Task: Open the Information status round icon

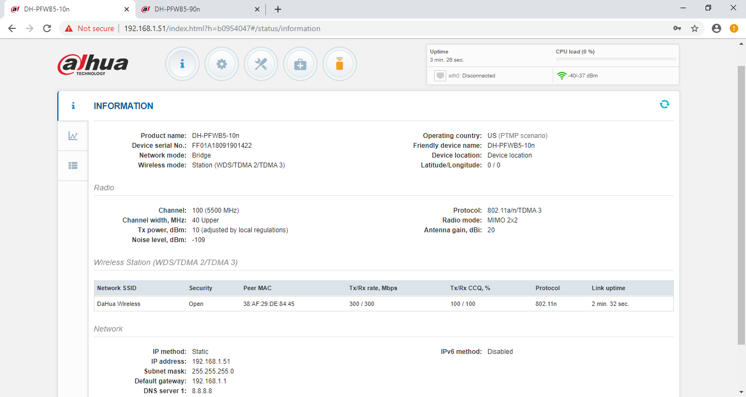Action: click(182, 64)
